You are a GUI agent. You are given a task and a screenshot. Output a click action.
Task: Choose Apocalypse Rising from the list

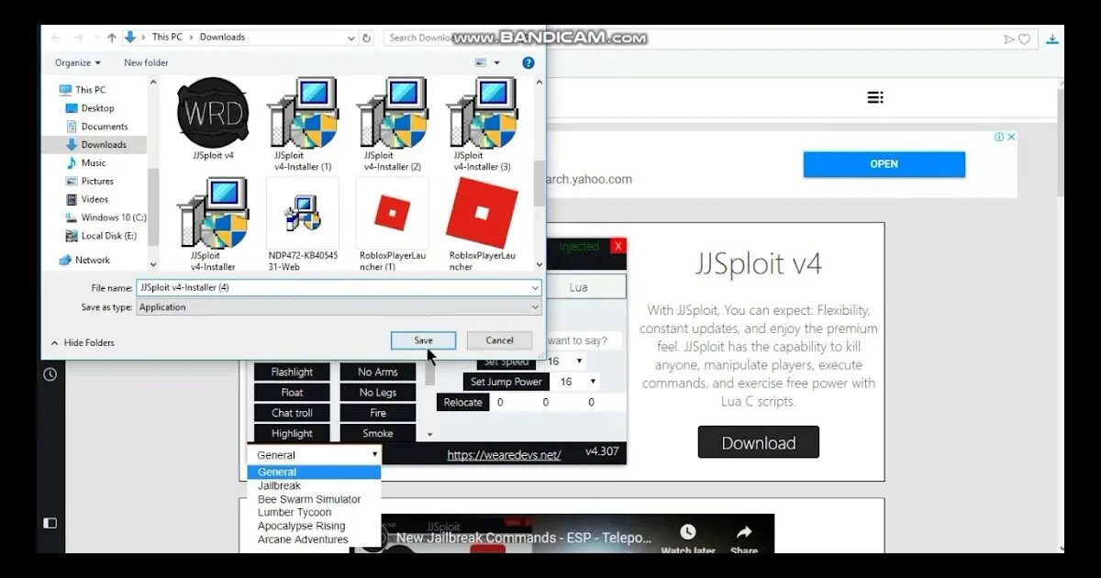pos(302,526)
